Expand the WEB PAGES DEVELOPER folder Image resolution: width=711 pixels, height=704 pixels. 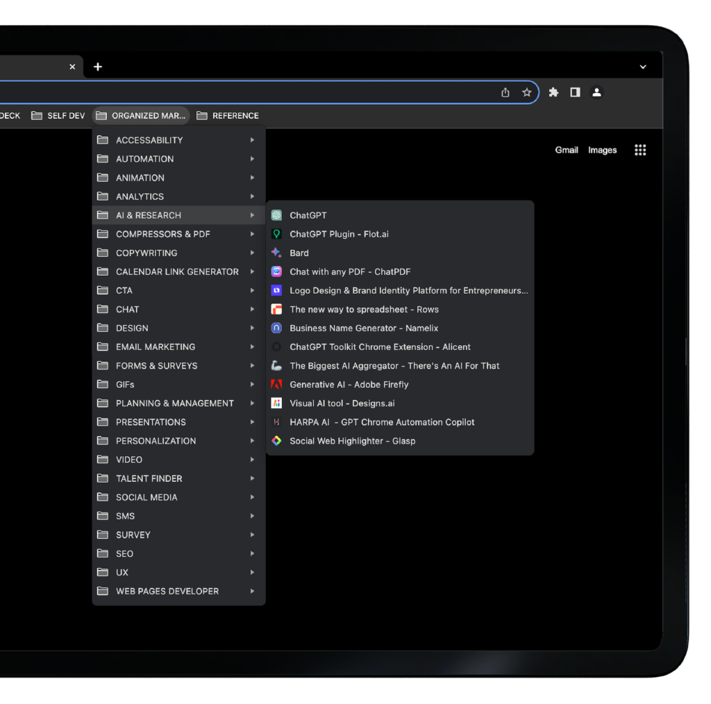pos(178,592)
